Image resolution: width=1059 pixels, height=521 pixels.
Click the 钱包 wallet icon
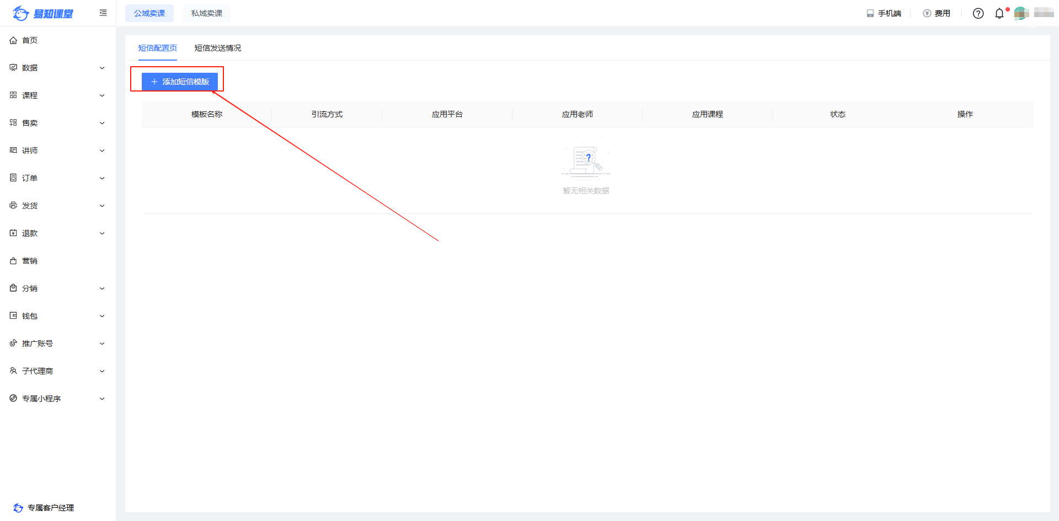click(x=13, y=316)
